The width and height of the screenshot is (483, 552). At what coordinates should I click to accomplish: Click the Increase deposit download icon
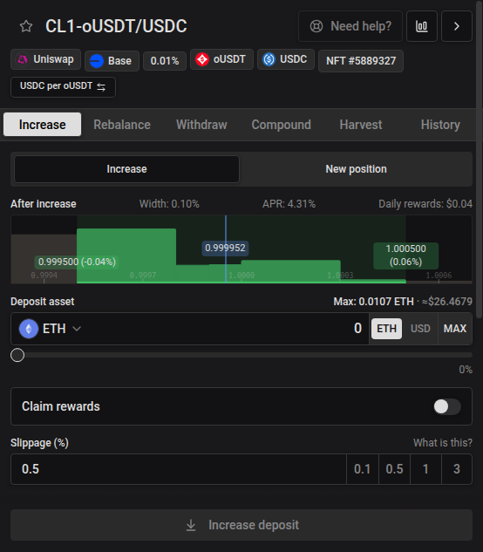(191, 525)
